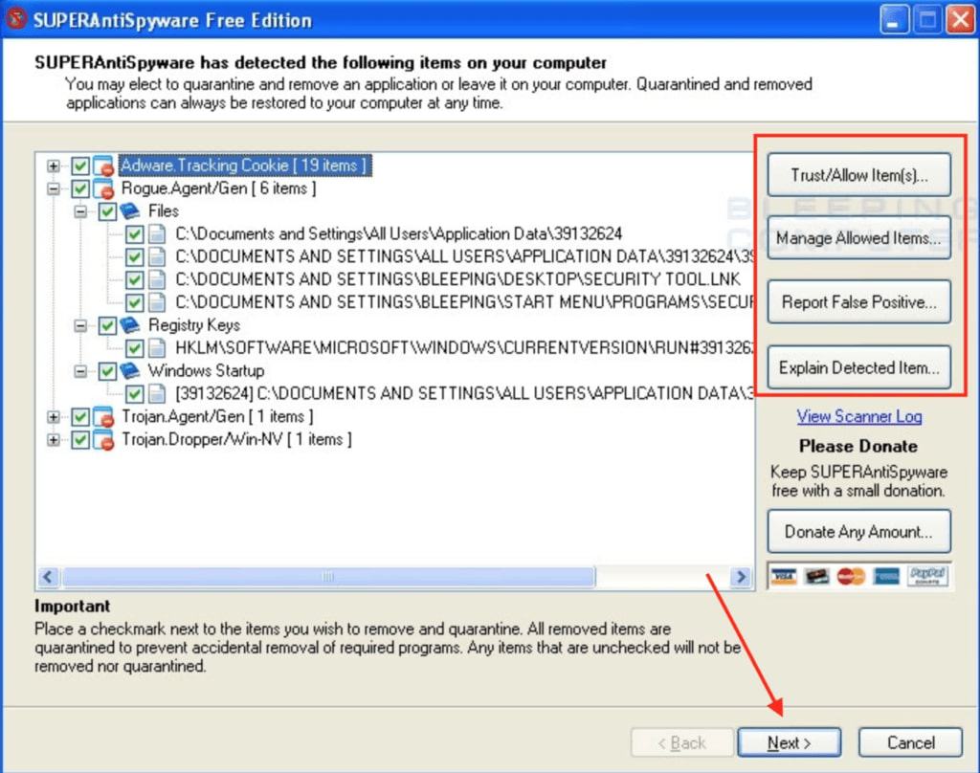The height and width of the screenshot is (773, 980).
Task: Collapse the Registry Keys subtree
Action: click(80, 325)
